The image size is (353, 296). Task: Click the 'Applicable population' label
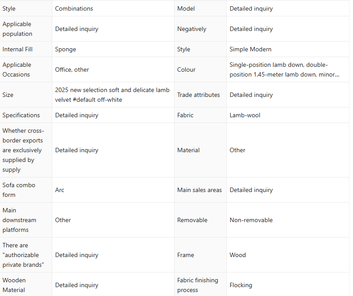tap(17, 29)
